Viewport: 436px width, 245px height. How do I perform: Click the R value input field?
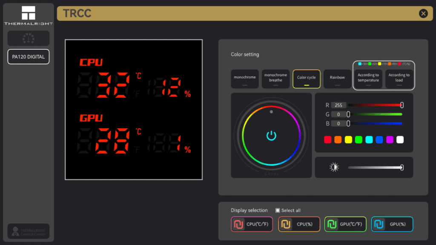(338, 105)
